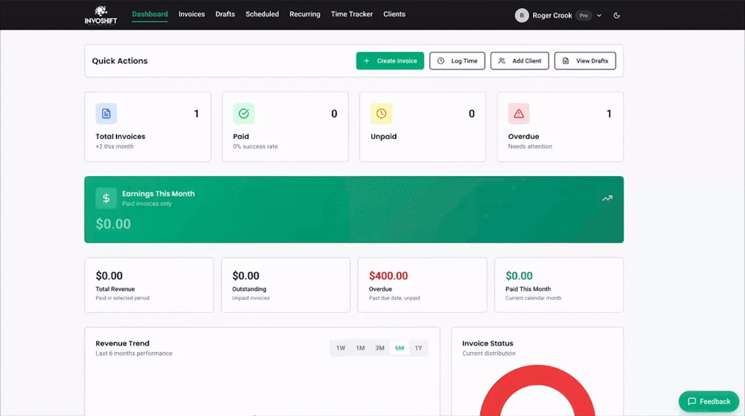Image resolution: width=745 pixels, height=416 pixels.
Task: Switch to the Scheduled tab
Action: coord(262,14)
